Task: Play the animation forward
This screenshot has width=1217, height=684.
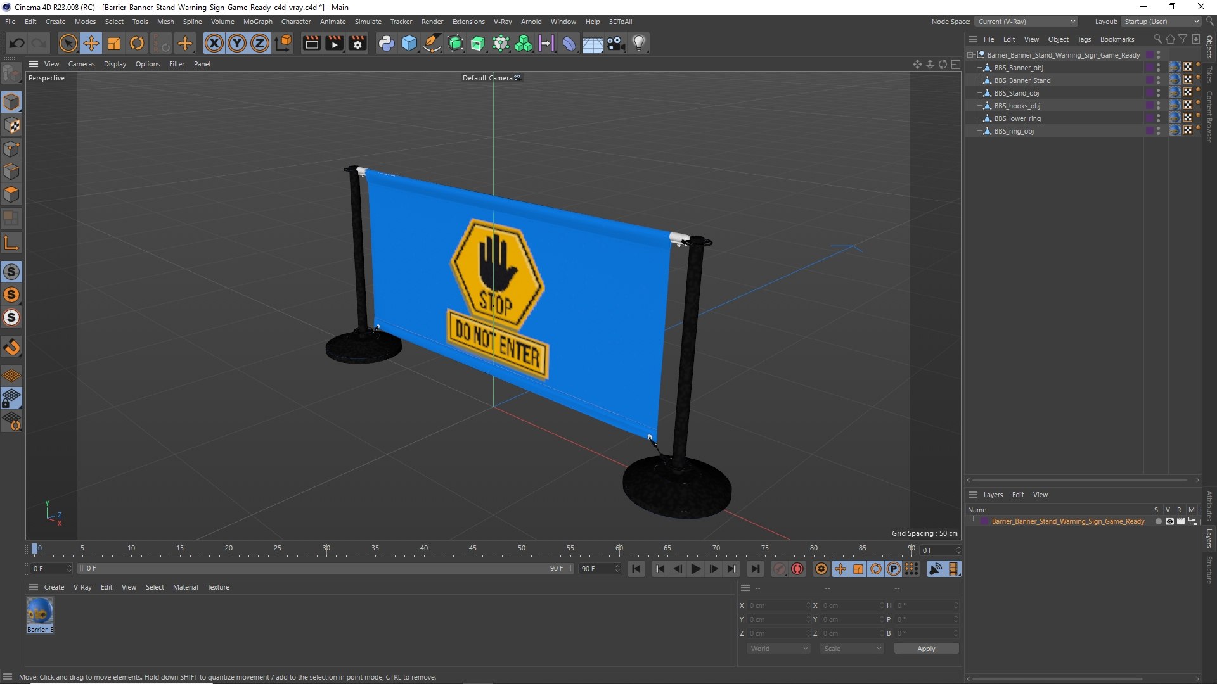Action: point(695,569)
